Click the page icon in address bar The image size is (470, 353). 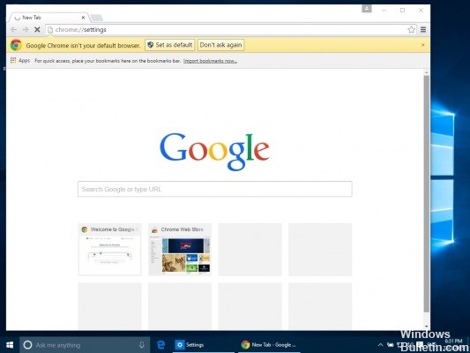pyautogui.click(x=50, y=30)
